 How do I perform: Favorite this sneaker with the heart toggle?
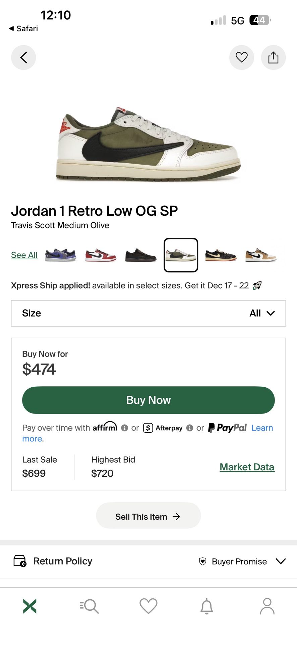pyautogui.click(x=242, y=57)
